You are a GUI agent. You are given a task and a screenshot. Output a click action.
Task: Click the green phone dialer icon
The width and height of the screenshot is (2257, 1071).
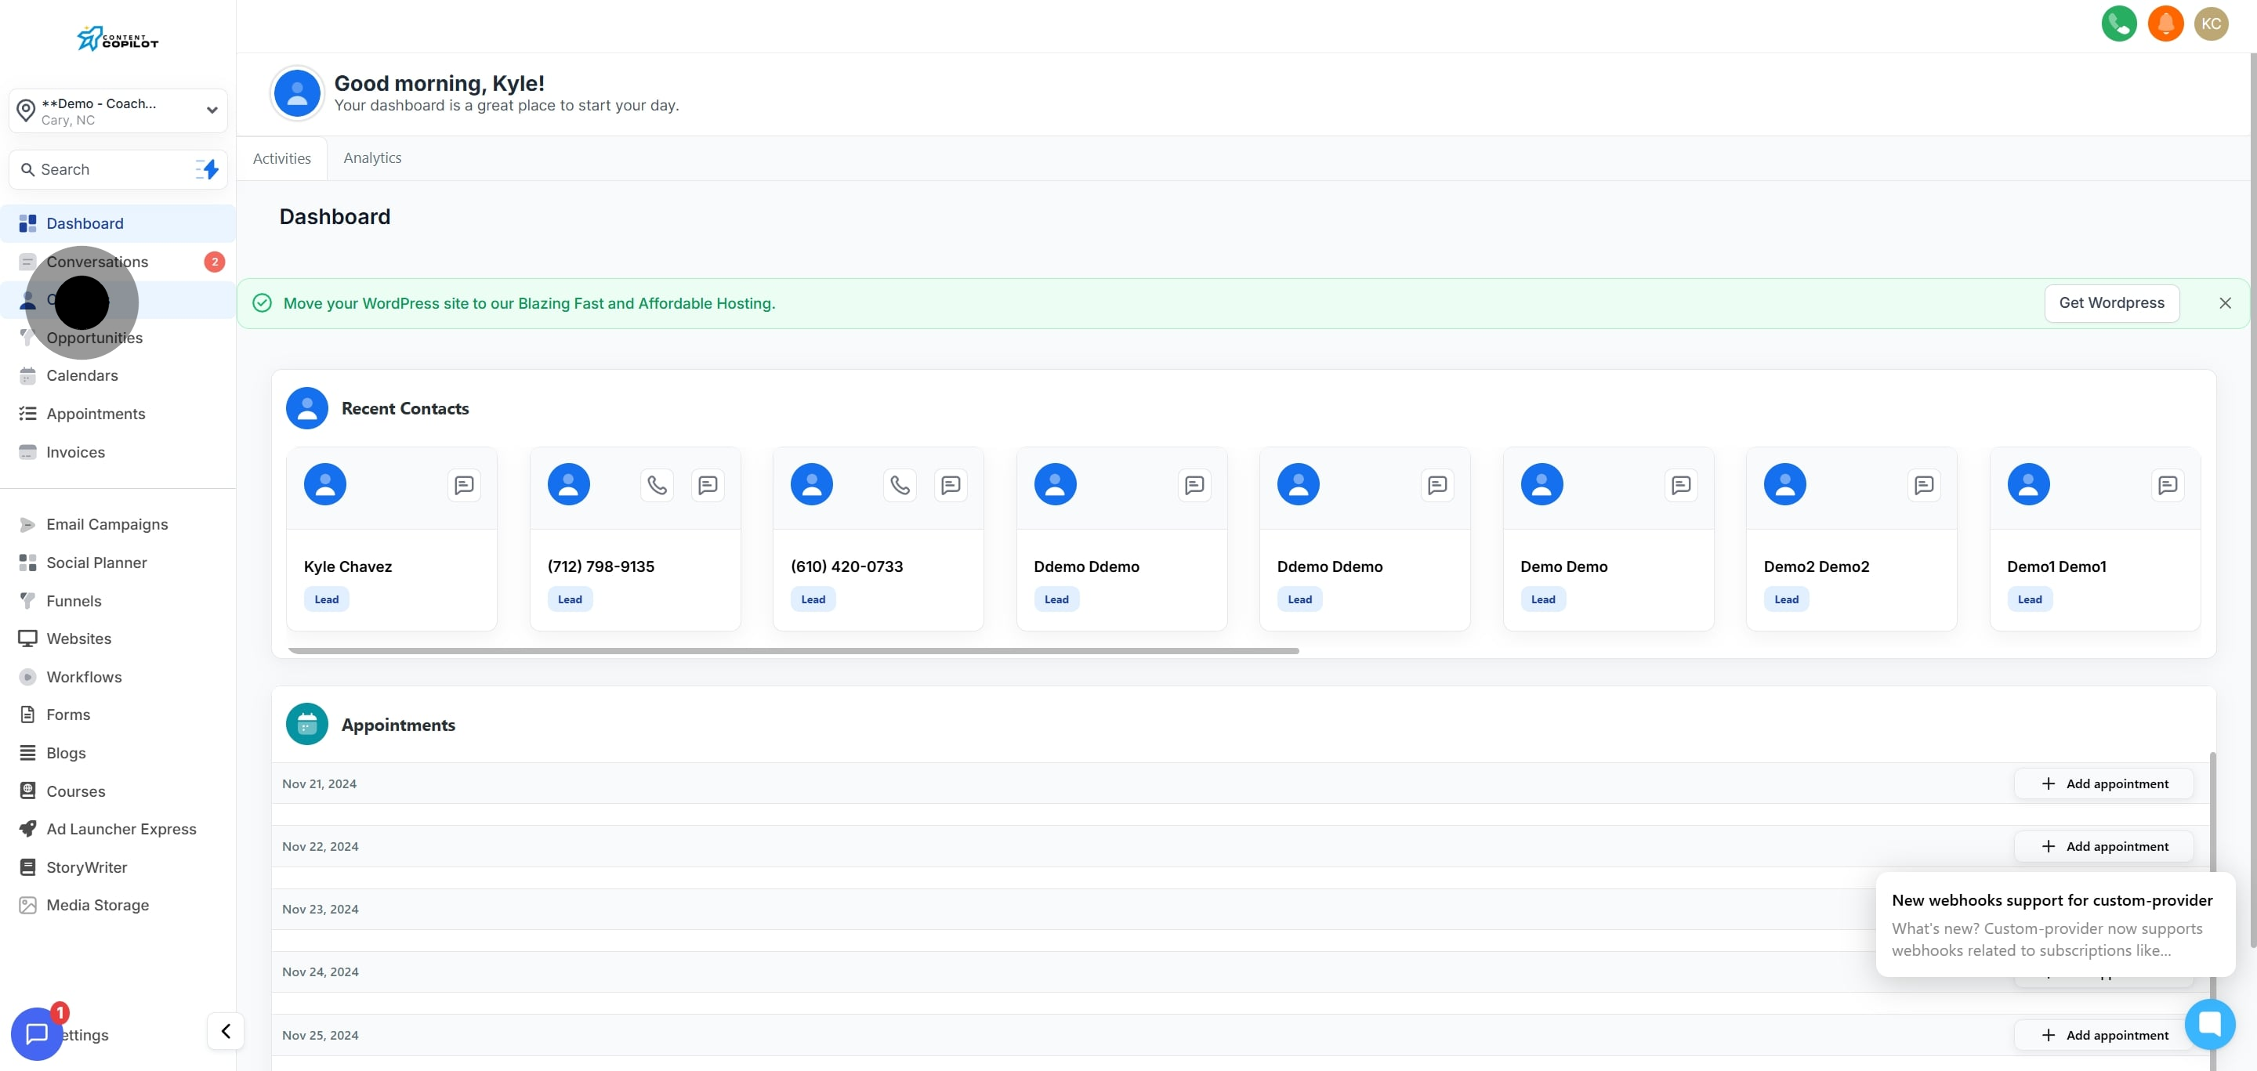click(x=2118, y=24)
